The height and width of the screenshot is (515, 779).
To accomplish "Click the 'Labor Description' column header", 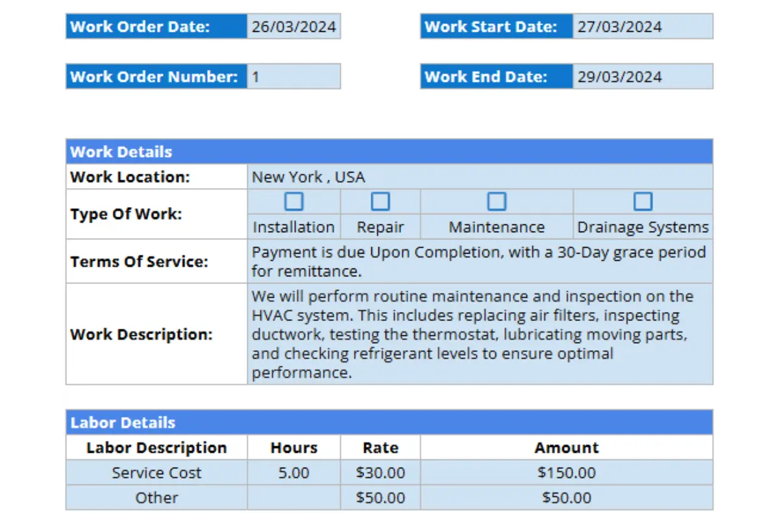I will click(156, 448).
